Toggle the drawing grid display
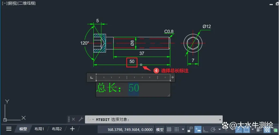Screen dimensions: 279x135 [x=169, y=129]
